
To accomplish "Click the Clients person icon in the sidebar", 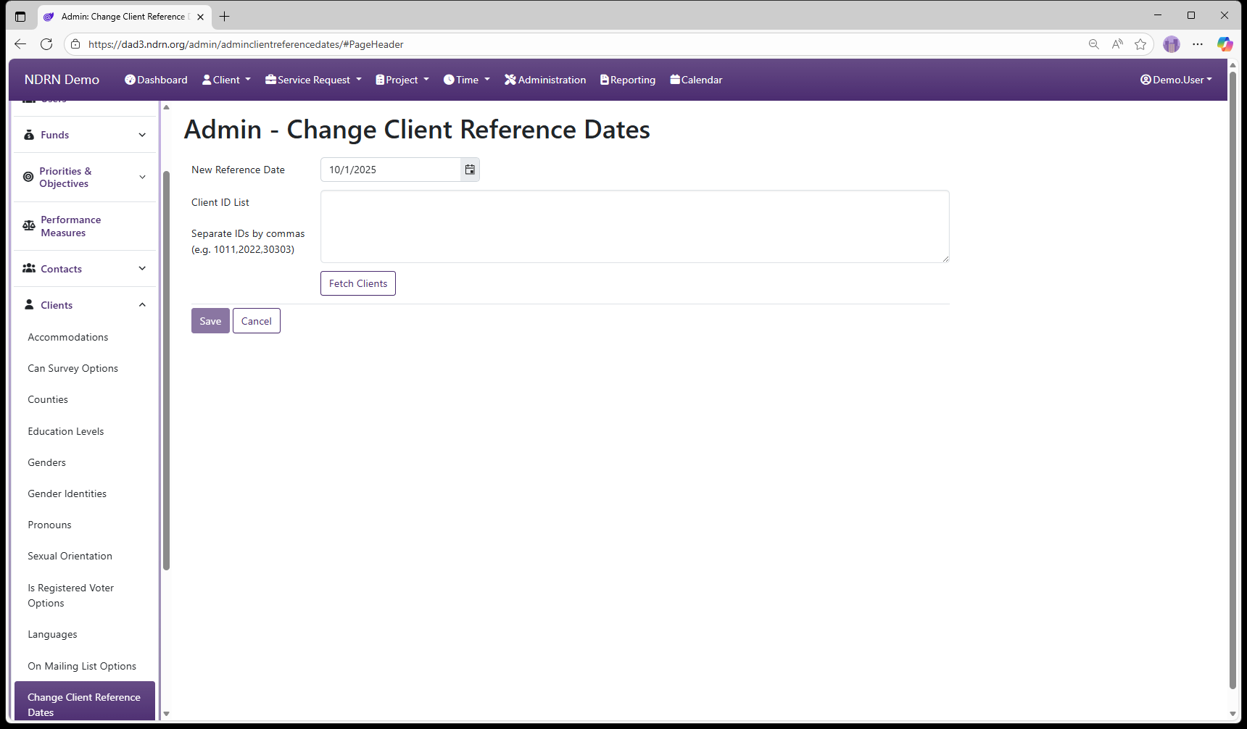I will tap(29, 304).
